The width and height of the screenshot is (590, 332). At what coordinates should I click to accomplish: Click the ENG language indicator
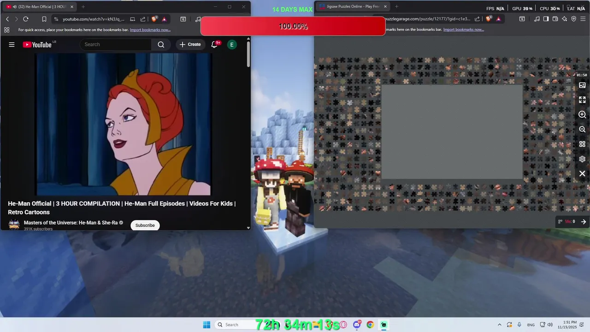point(531,325)
